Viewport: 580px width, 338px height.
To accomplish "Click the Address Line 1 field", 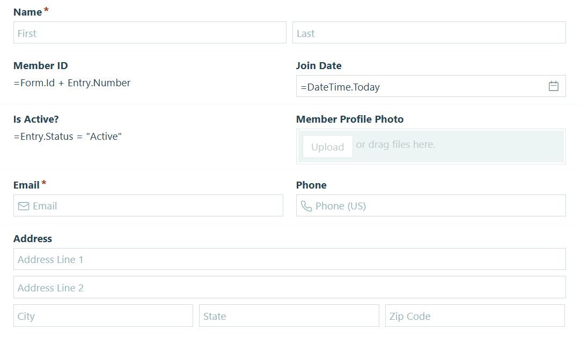I will click(290, 259).
